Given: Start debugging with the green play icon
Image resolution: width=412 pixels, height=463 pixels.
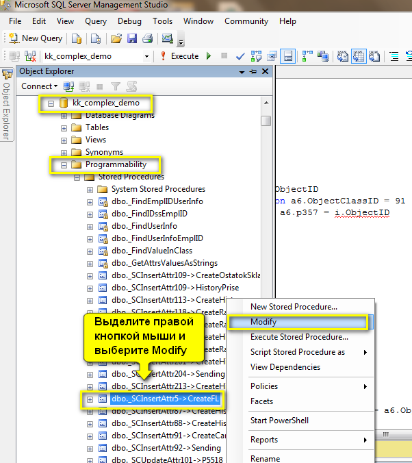Looking at the screenshot, I should 209,55.
